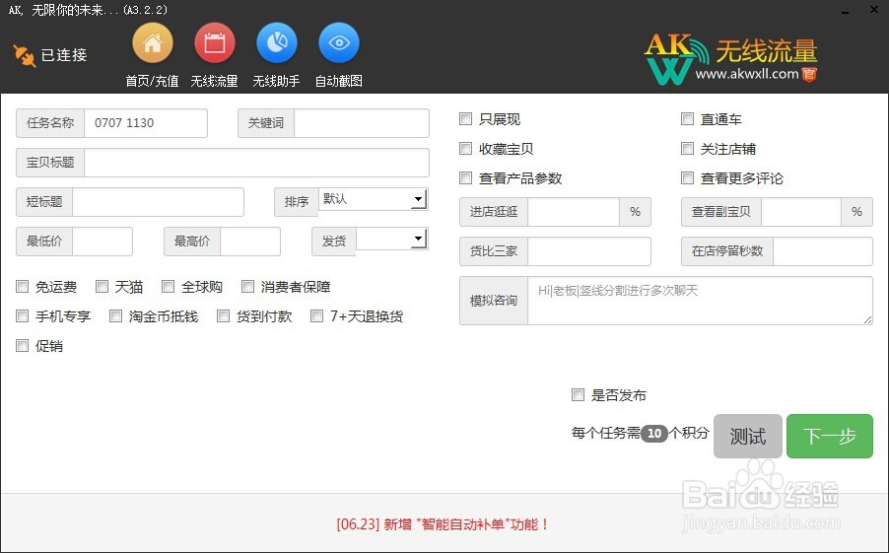The height and width of the screenshot is (553, 889).
Task: Toggle the 关注店铺 checkbox
Action: click(x=687, y=148)
